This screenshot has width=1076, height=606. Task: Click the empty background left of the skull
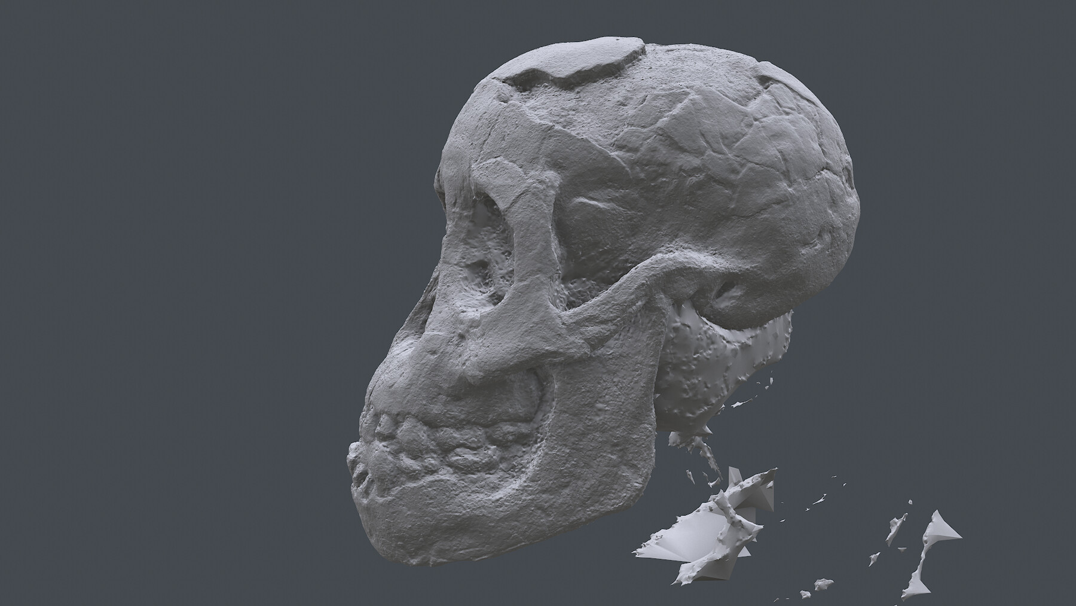point(179,299)
